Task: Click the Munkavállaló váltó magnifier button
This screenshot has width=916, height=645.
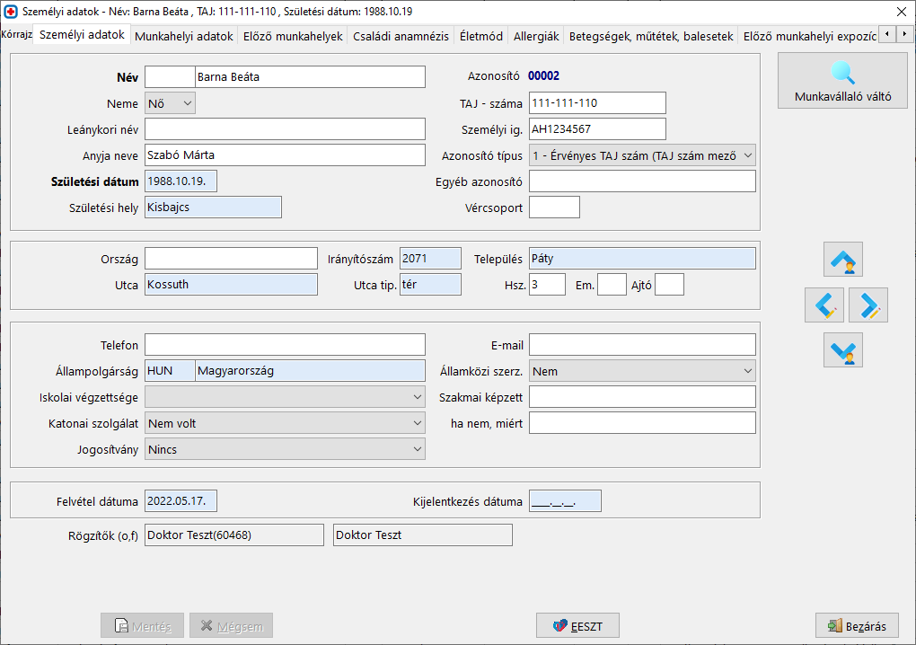Action: pos(842,81)
